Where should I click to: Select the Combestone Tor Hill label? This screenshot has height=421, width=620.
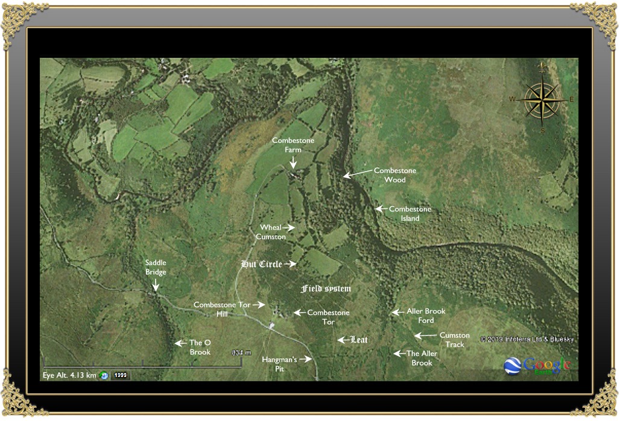221,309
